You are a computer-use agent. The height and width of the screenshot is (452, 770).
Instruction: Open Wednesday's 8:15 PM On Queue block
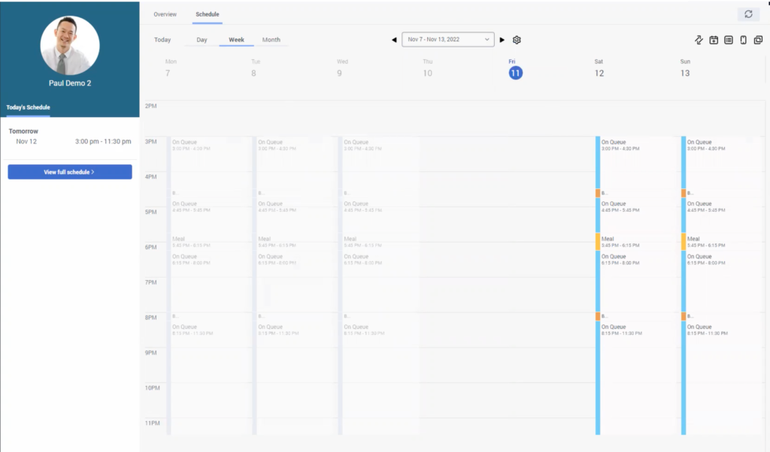(379, 378)
